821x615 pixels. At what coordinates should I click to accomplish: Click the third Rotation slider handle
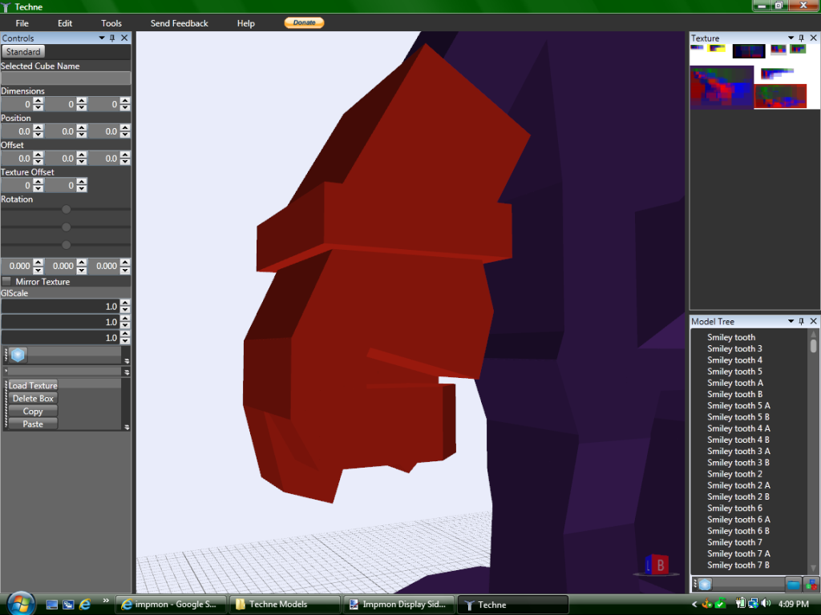tap(66, 245)
